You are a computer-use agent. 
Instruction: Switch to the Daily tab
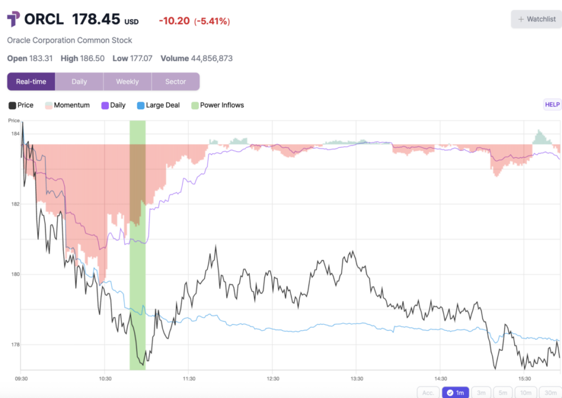[79, 81]
